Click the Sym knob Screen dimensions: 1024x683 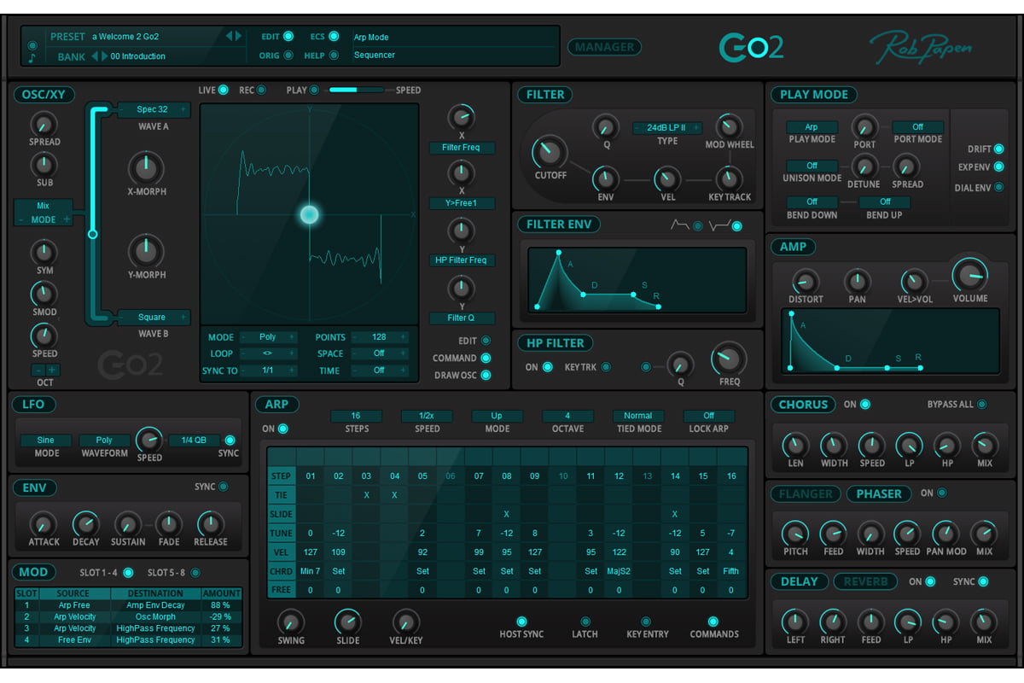click(44, 252)
